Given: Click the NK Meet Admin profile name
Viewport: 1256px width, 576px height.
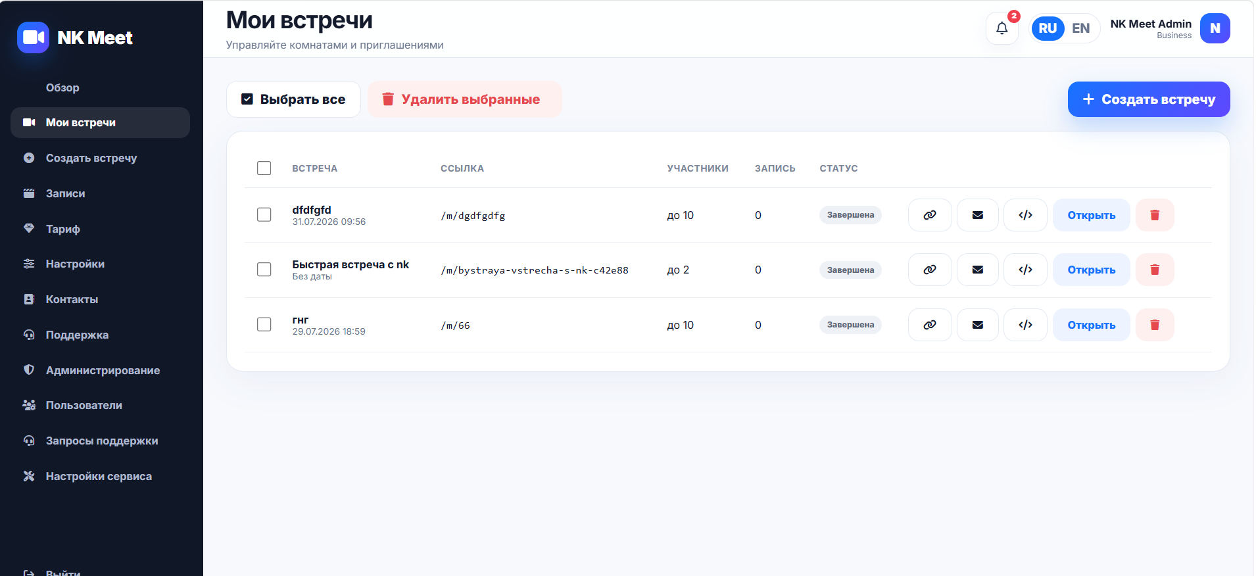Looking at the screenshot, I should (1151, 24).
